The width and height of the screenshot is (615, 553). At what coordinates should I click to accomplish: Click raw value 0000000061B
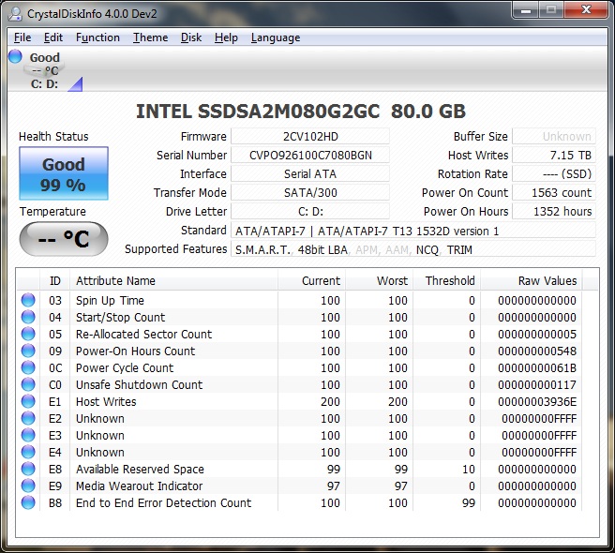coord(537,367)
